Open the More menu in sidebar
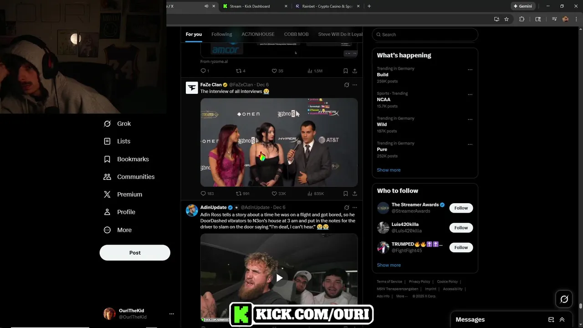This screenshot has height=328, width=583. 118,230
